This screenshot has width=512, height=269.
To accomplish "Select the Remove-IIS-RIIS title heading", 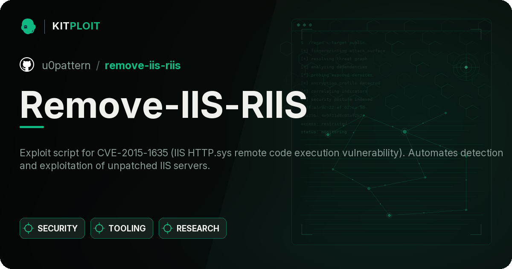I will [x=163, y=105].
